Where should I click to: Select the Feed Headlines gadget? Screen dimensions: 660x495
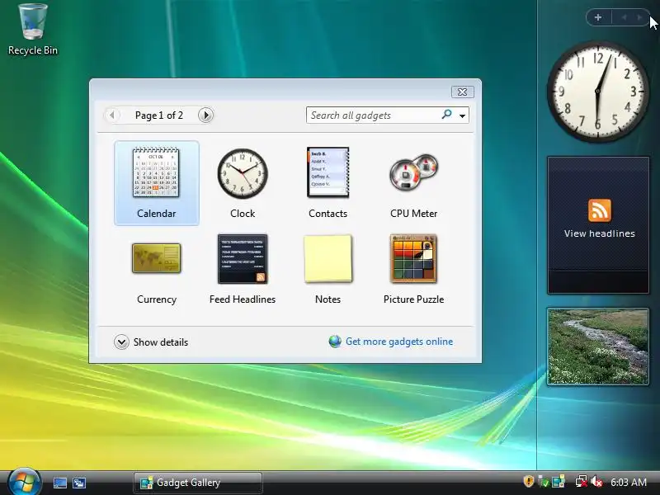coord(243,270)
